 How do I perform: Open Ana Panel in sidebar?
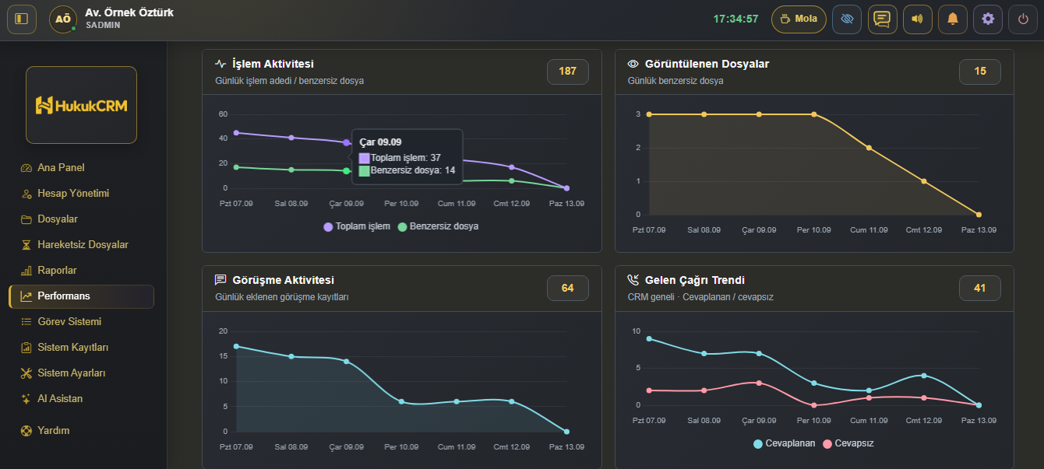(x=81, y=168)
